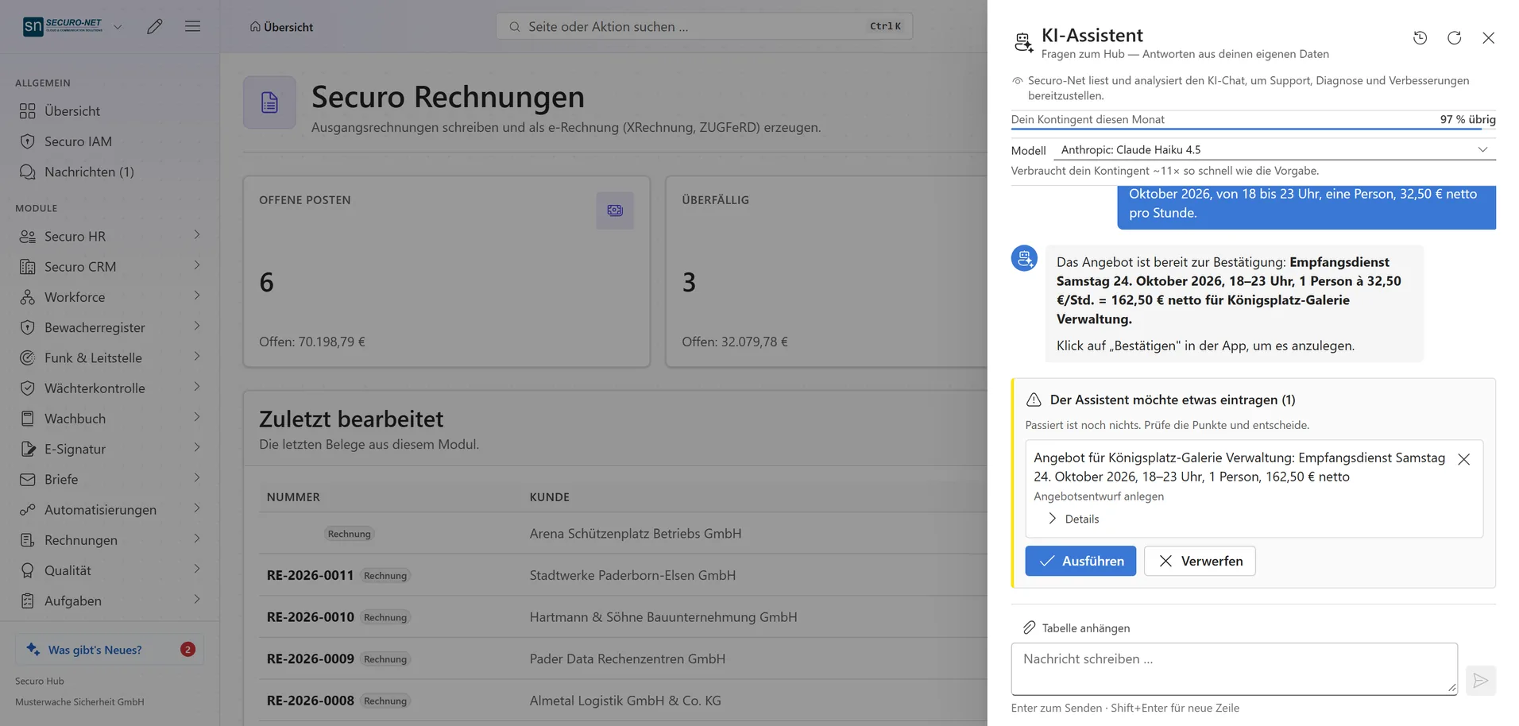Click the money icon on Offene Posten card
Viewport: 1519px width, 726px height.
coord(615,210)
